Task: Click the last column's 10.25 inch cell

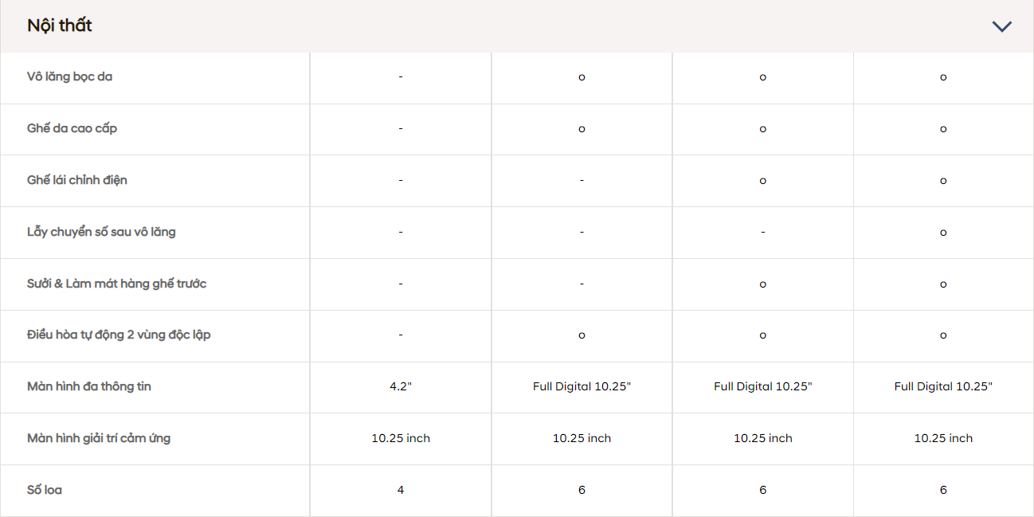Action: [x=943, y=438]
